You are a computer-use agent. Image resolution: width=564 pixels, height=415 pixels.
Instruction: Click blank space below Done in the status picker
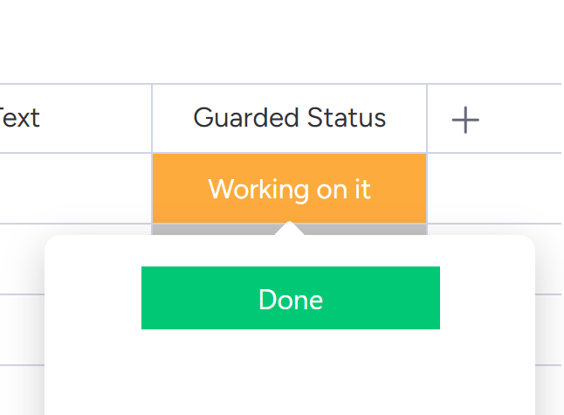[x=290, y=371]
